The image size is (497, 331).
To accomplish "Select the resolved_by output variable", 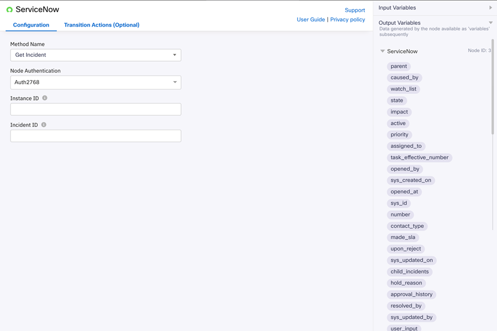I will point(406,306).
